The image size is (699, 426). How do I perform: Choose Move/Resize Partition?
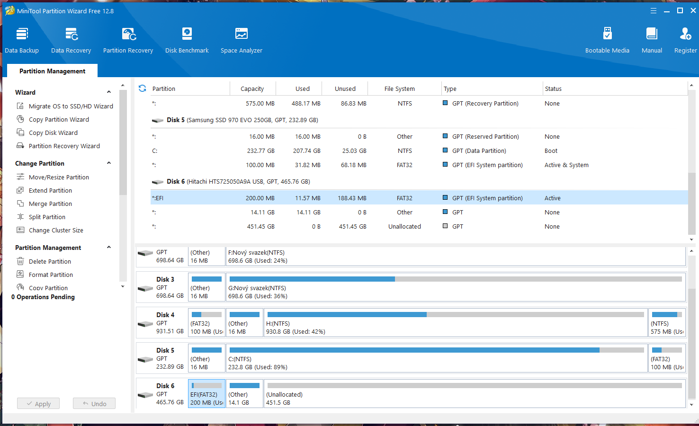point(59,177)
